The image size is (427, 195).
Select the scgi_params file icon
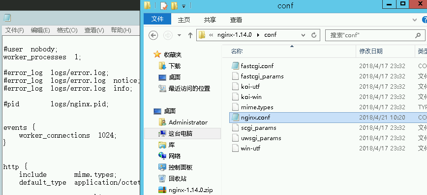[x=235, y=127]
